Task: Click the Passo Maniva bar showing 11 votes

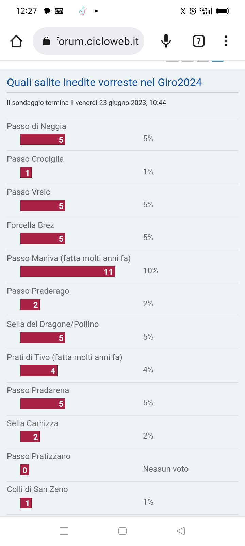Action: (x=68, y=272)
